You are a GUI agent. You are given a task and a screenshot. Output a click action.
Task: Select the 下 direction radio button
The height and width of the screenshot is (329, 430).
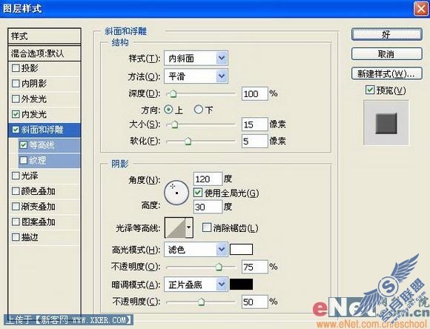click(198, 110)
